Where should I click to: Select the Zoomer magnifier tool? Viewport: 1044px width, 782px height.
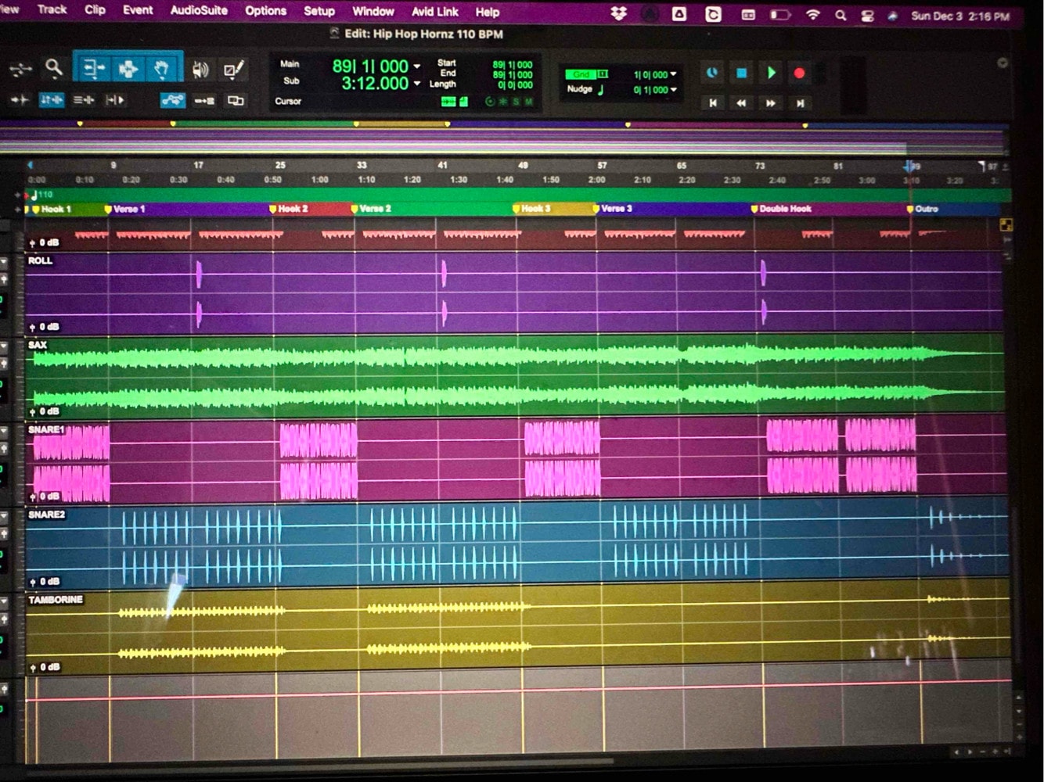(x=53, y=69)
